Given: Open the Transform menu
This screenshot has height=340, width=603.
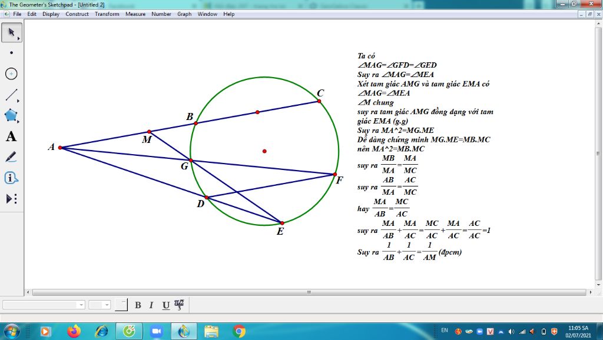Looking at the screenshot, I should (x=107, y=14).
